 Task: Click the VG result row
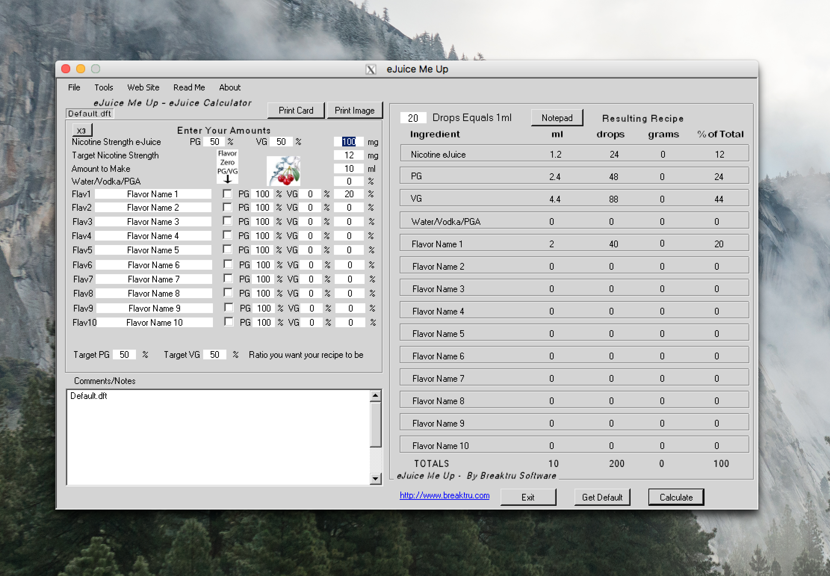pos(575,198)
